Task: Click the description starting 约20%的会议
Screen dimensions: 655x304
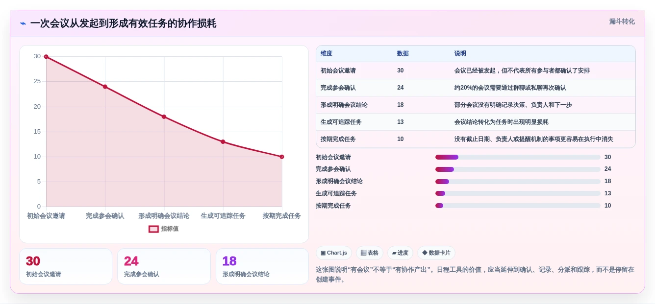Action: pos(510,88)
